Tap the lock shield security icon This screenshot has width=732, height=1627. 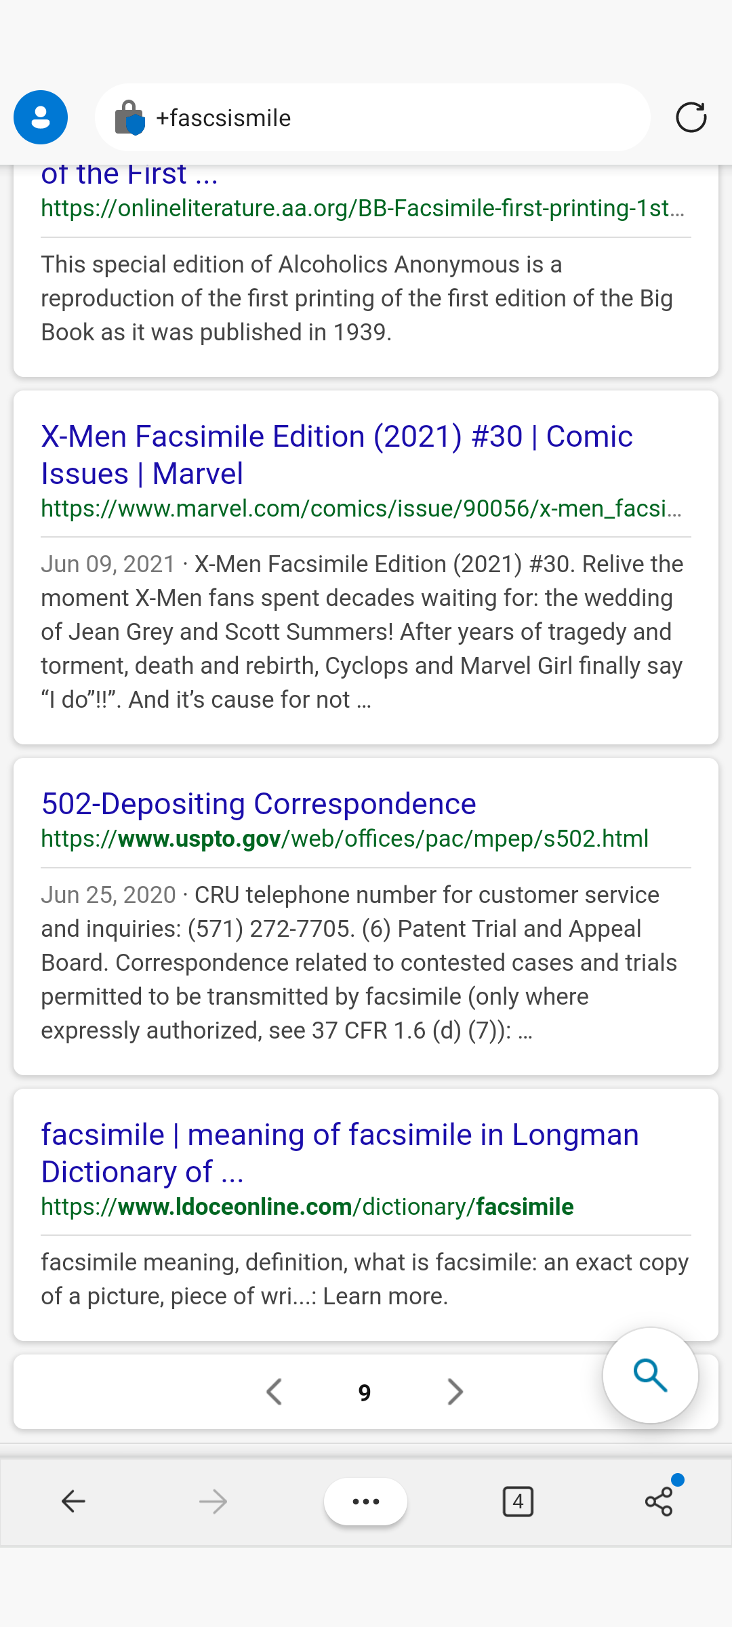[129, 118]
